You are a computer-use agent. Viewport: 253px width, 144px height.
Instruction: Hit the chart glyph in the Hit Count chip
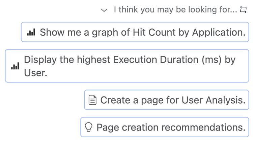[x=31, y=33]
